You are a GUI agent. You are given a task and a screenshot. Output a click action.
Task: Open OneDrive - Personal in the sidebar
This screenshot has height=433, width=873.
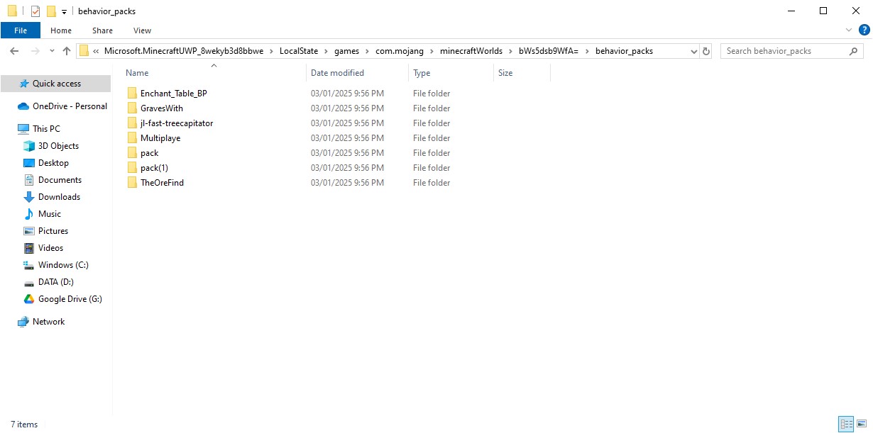(70, 106)
